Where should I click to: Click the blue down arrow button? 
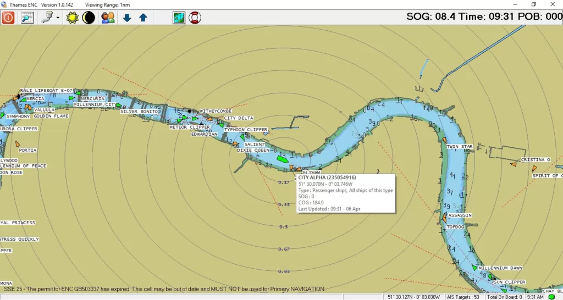pos(127,18)
